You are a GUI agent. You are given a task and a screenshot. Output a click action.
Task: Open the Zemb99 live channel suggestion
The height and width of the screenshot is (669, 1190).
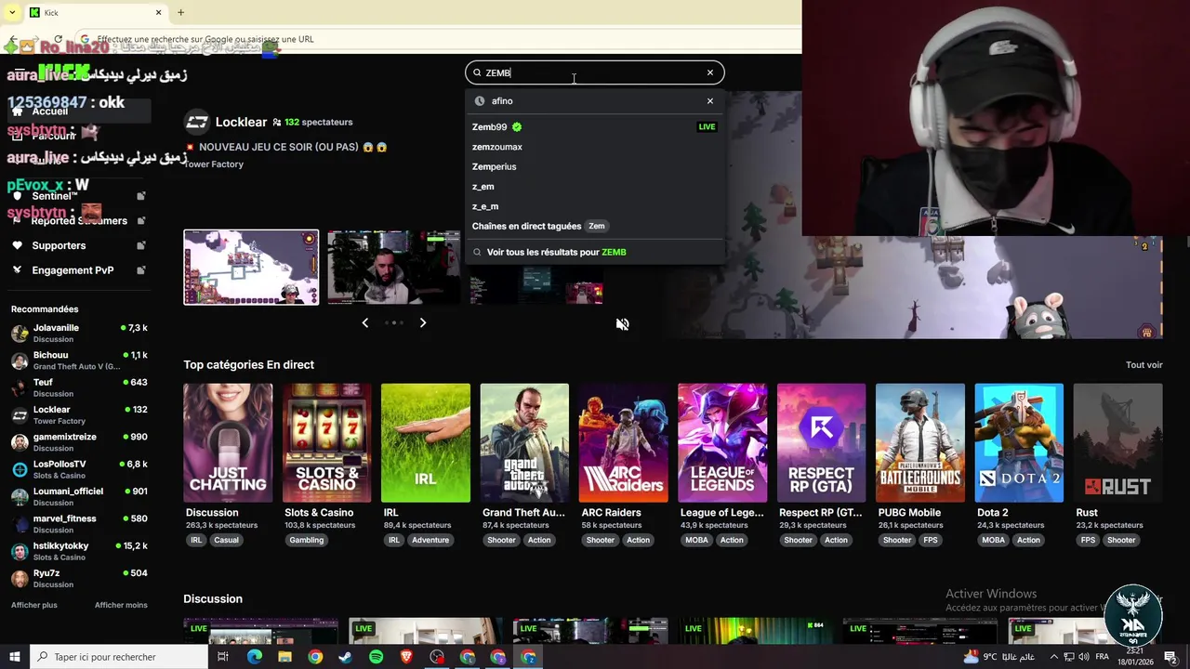click(594, 127)
